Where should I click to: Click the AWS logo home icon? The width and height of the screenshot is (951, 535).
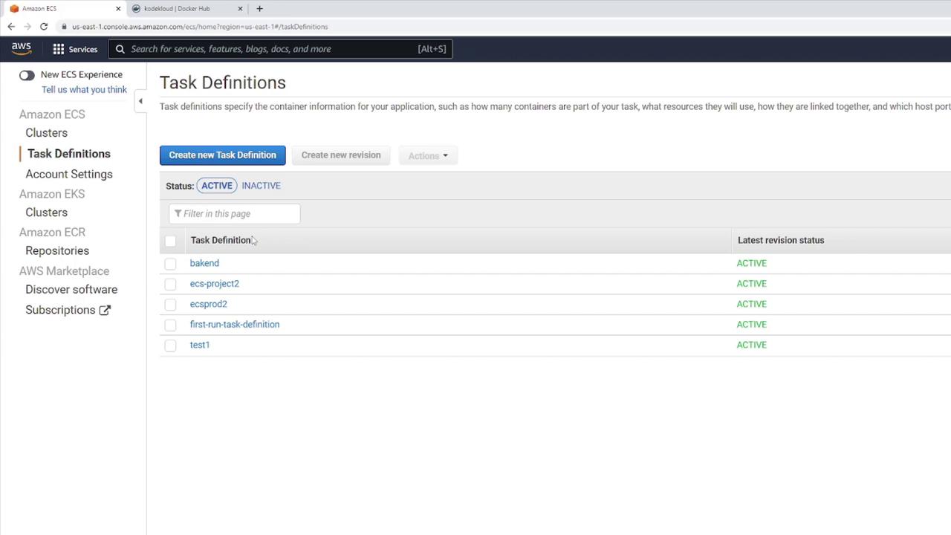click(22, 48)
